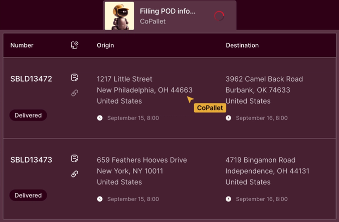This screenshot has width=339, height=222.
Task: Sort by the Number column header
Action: [22, 45]
